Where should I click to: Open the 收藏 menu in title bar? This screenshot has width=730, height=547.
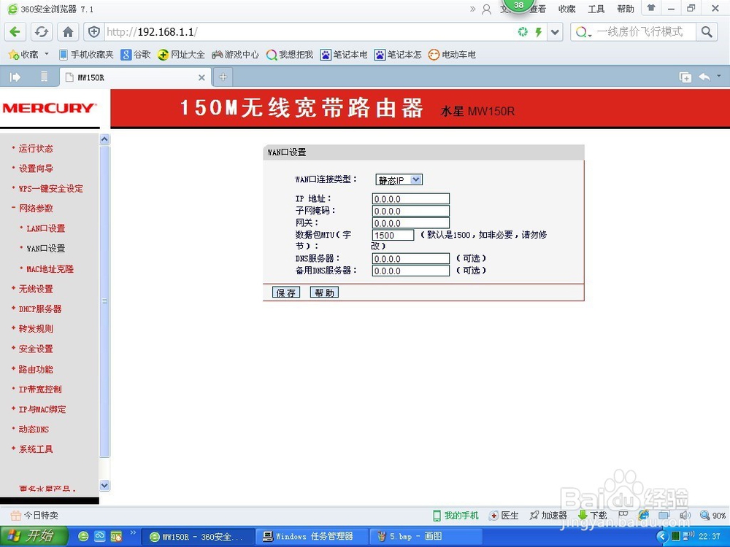(x=566, y=9)
